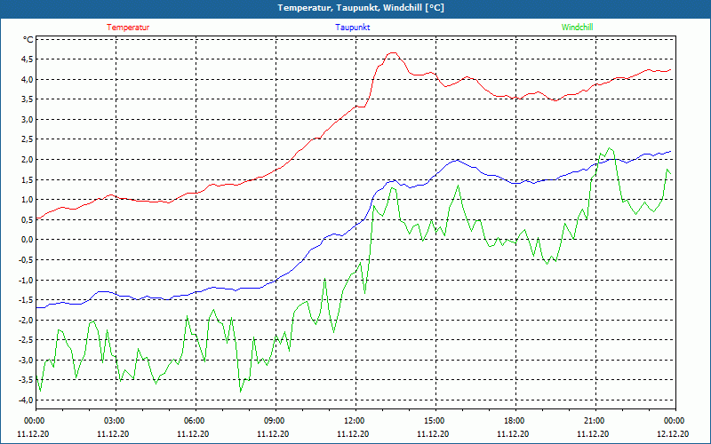Click the 4,0 y-axis value
Screen dimensions: 711x444
[27, 80]
